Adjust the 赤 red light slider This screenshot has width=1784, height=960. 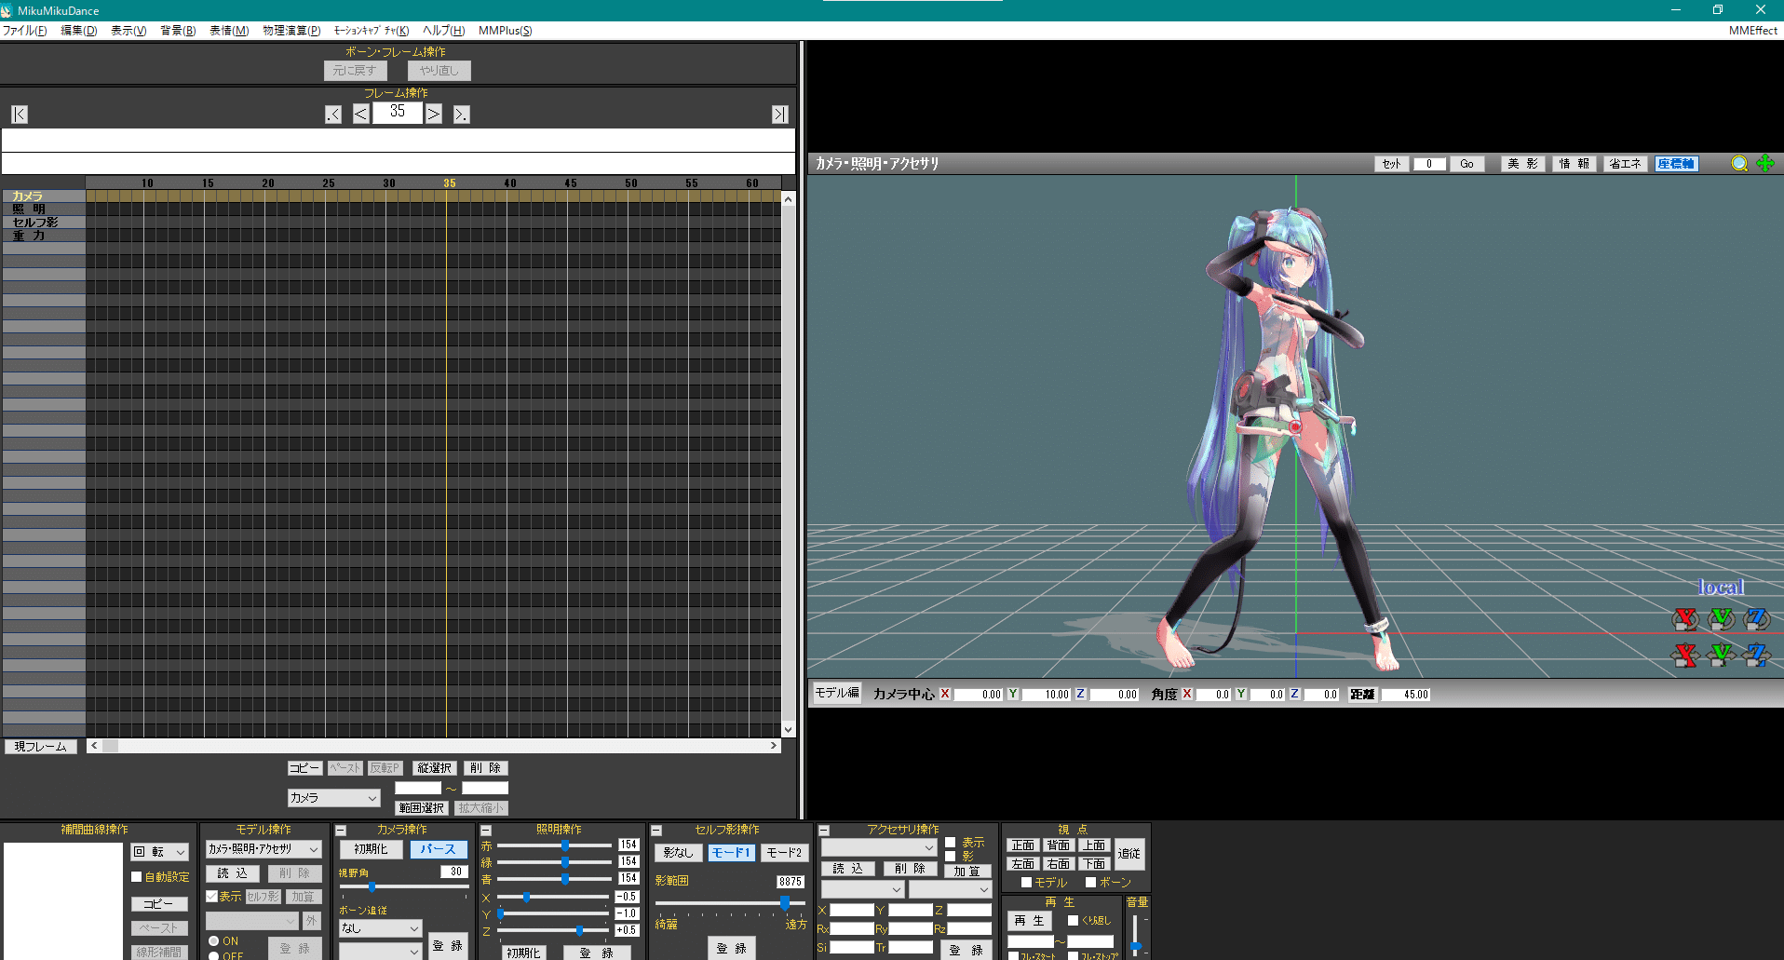coord(565,845)
